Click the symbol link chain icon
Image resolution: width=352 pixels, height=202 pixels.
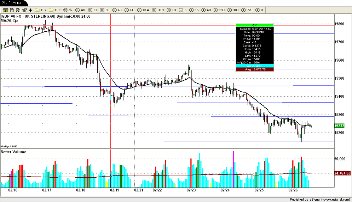coord(6,10)
